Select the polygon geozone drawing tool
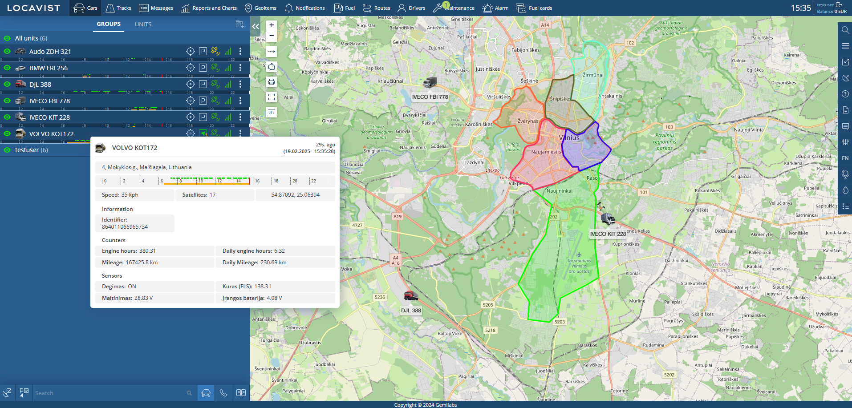Image resolution: width=852 pixels, height=408 pixels. (272, 67)
